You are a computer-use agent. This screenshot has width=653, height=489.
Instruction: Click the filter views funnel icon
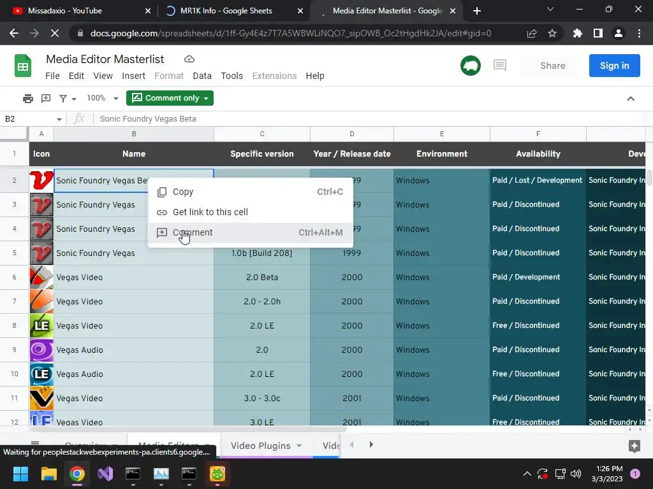(63, 98)
